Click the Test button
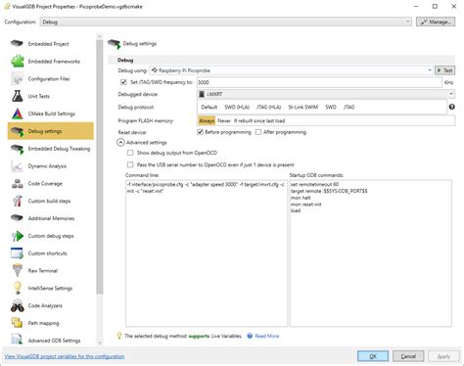 (x=444, y=70)
